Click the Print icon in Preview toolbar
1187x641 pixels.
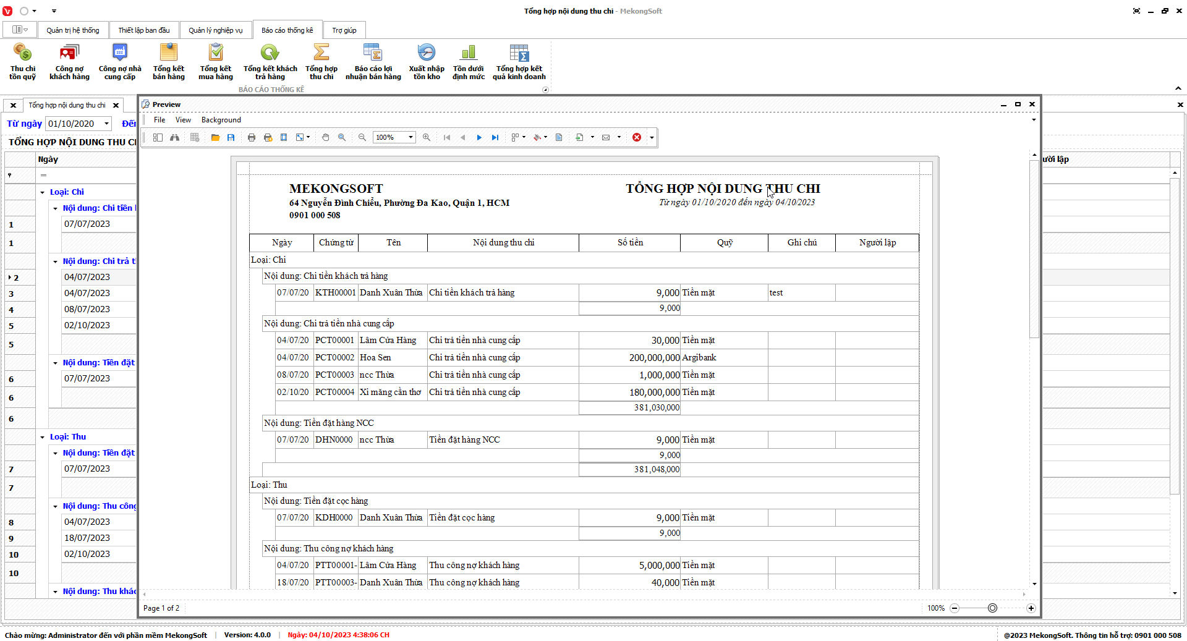pos(252,137)
